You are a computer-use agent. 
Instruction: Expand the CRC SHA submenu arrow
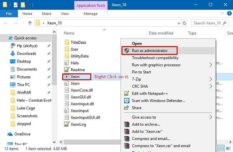[210, 86]
